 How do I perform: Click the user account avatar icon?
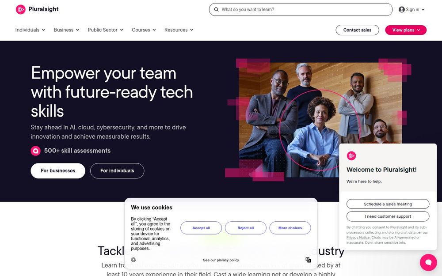coord(402,10)
